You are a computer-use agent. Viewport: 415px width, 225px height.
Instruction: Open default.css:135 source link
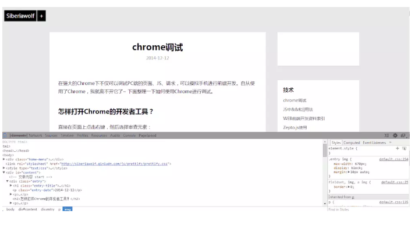click(393, 202)
